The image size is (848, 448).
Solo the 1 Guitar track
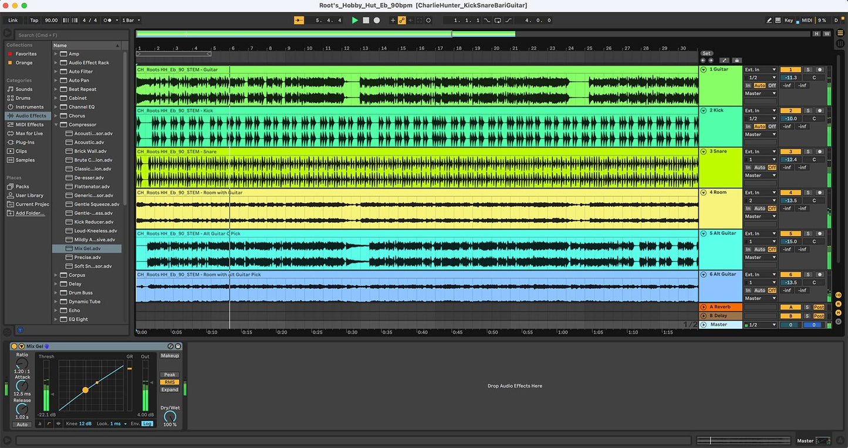click(808, 70)
